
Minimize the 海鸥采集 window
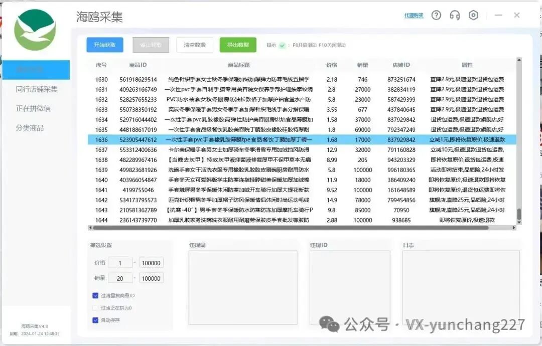498,15
